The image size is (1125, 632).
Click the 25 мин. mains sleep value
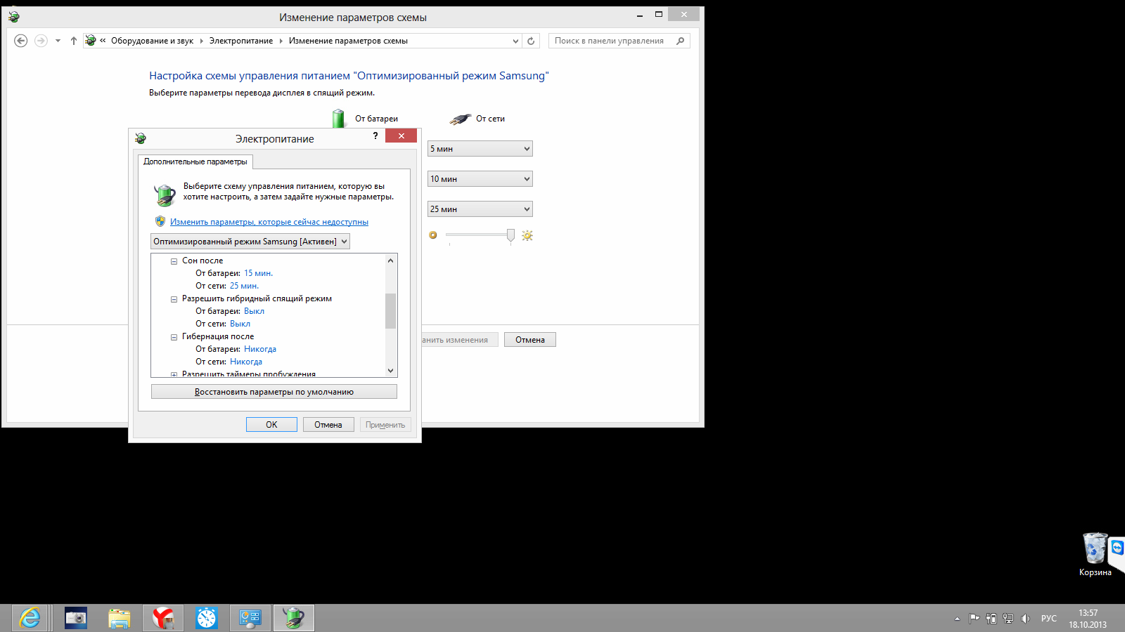tap(244, 286)
